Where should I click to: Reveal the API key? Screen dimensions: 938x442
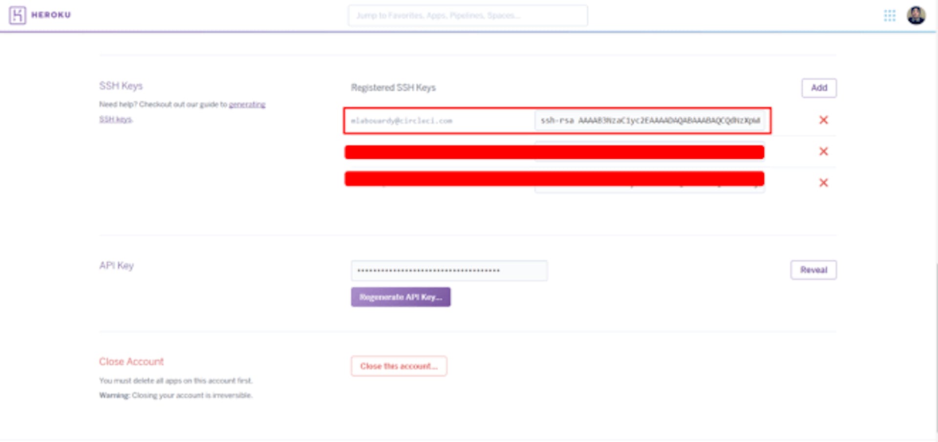(x=813, y=270)
